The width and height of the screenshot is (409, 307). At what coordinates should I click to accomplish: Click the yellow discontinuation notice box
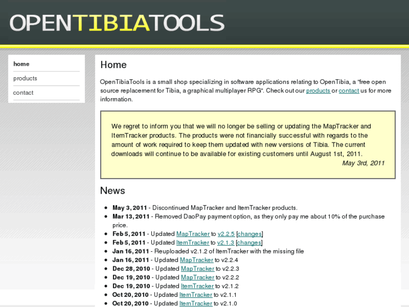click(x=248, y=145)
